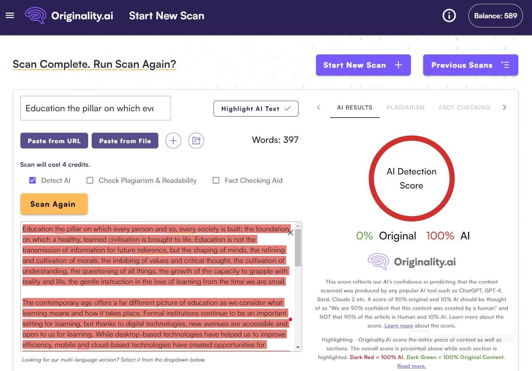Screen dimensions: 532x371
Task: Enable Check Plagiarism & Readability checkbox
Action: (x=90, y=180)
